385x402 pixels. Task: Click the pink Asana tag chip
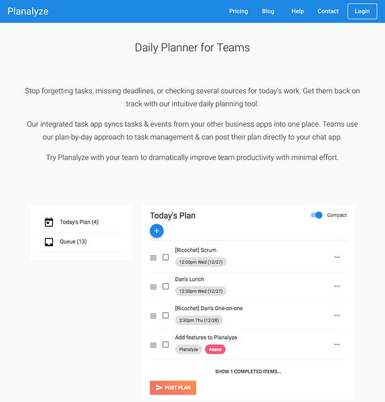click(x=215, y=350)
